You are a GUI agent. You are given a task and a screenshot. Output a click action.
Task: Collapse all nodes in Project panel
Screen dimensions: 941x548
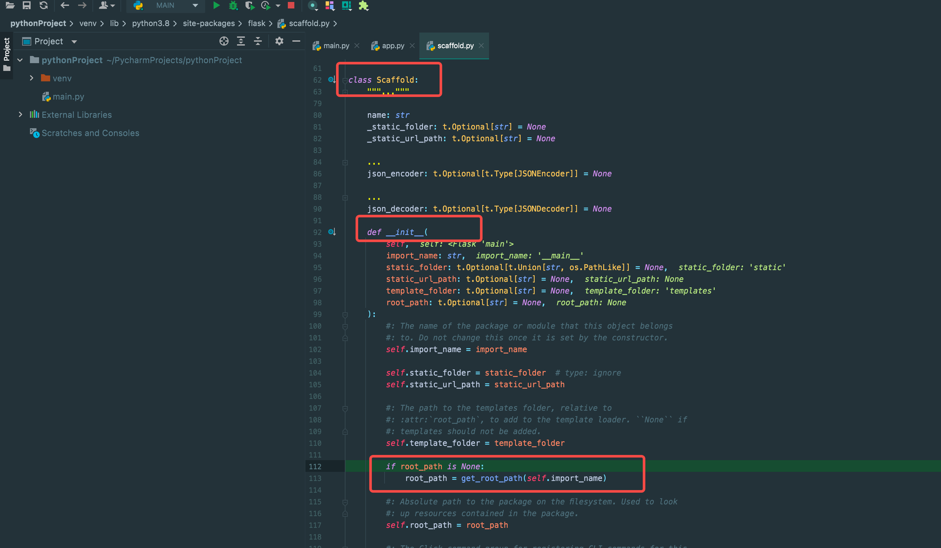[258, 41]
